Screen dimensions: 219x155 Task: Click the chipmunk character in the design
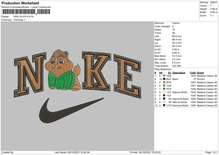[x=63, y=70]
